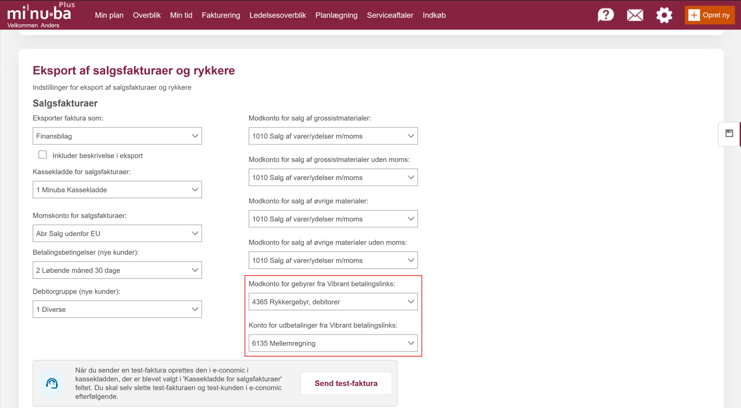Click the Opret ny button
Viewport: 741px width, 408px height.
pyautogui.click(x=709, y=15)
